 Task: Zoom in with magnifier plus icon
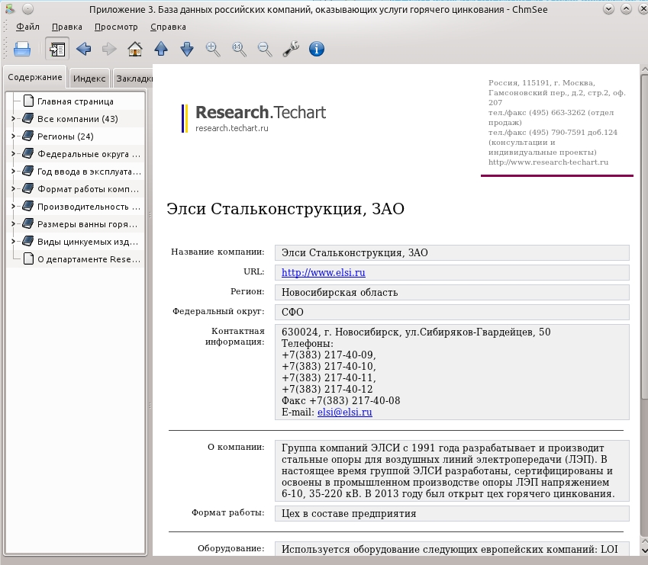coord(213,49)
